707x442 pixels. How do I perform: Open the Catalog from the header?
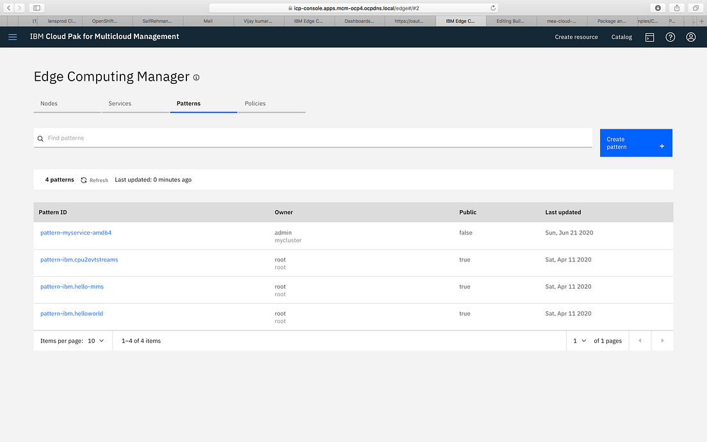[621, 37]
